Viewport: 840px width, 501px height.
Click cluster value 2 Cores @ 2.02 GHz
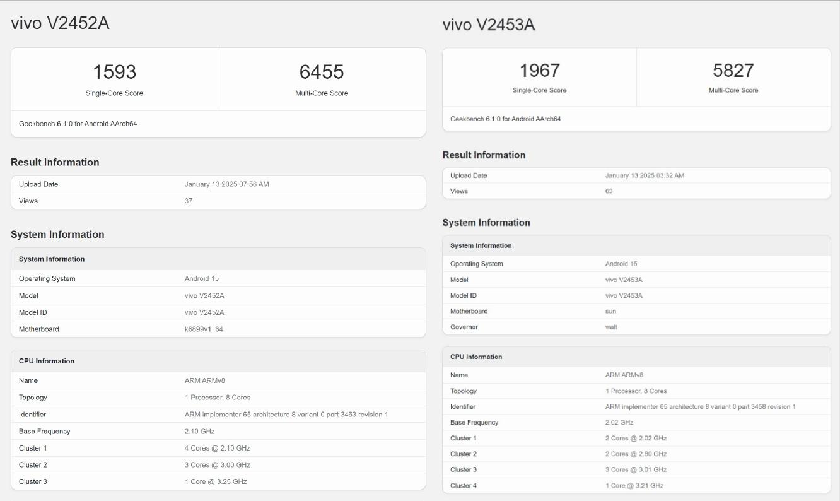(636, 439)
